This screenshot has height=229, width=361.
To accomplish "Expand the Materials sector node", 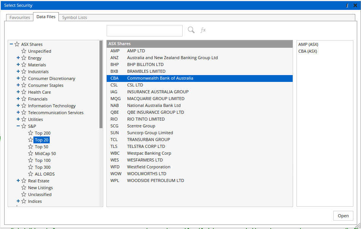I will 18,64.
